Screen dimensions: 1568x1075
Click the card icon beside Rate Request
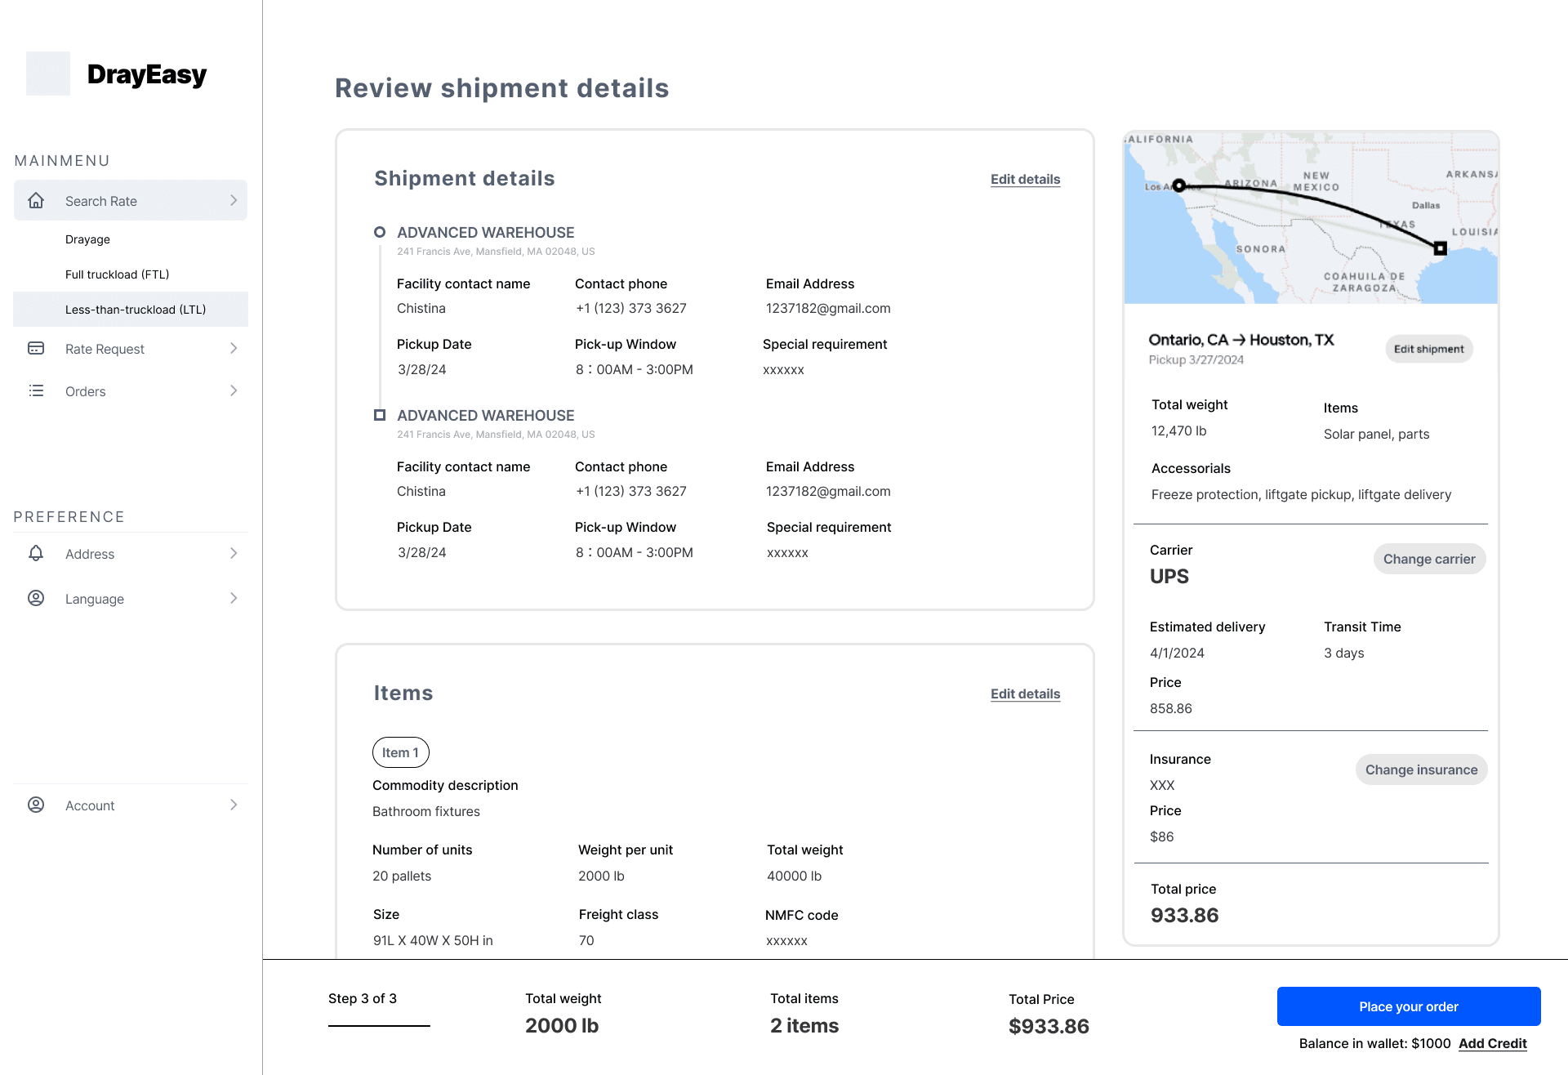36,348
